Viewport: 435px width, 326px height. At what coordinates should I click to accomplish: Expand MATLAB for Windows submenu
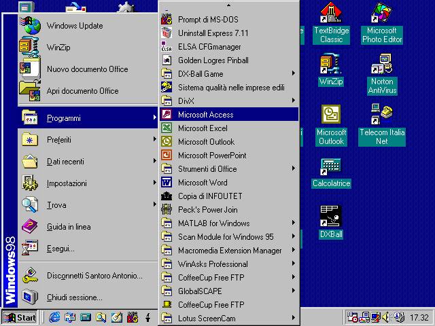229,223
